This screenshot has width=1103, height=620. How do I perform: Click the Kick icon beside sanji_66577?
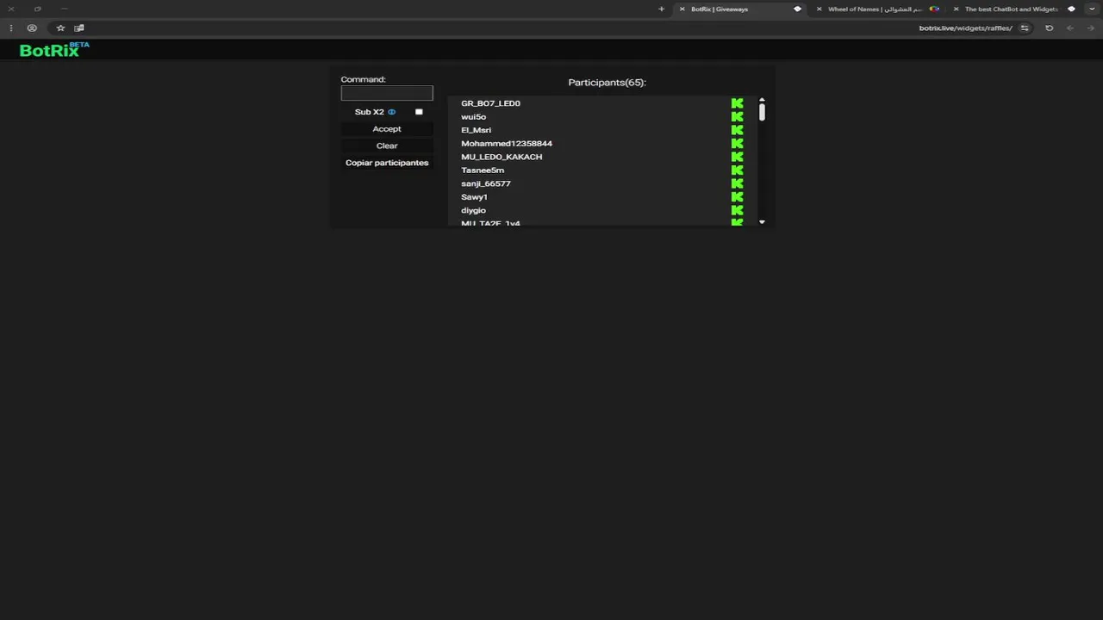737,183
